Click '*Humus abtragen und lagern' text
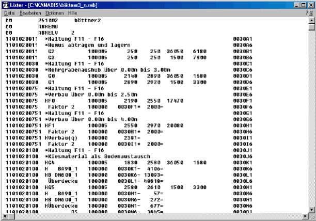 (88, 45)
